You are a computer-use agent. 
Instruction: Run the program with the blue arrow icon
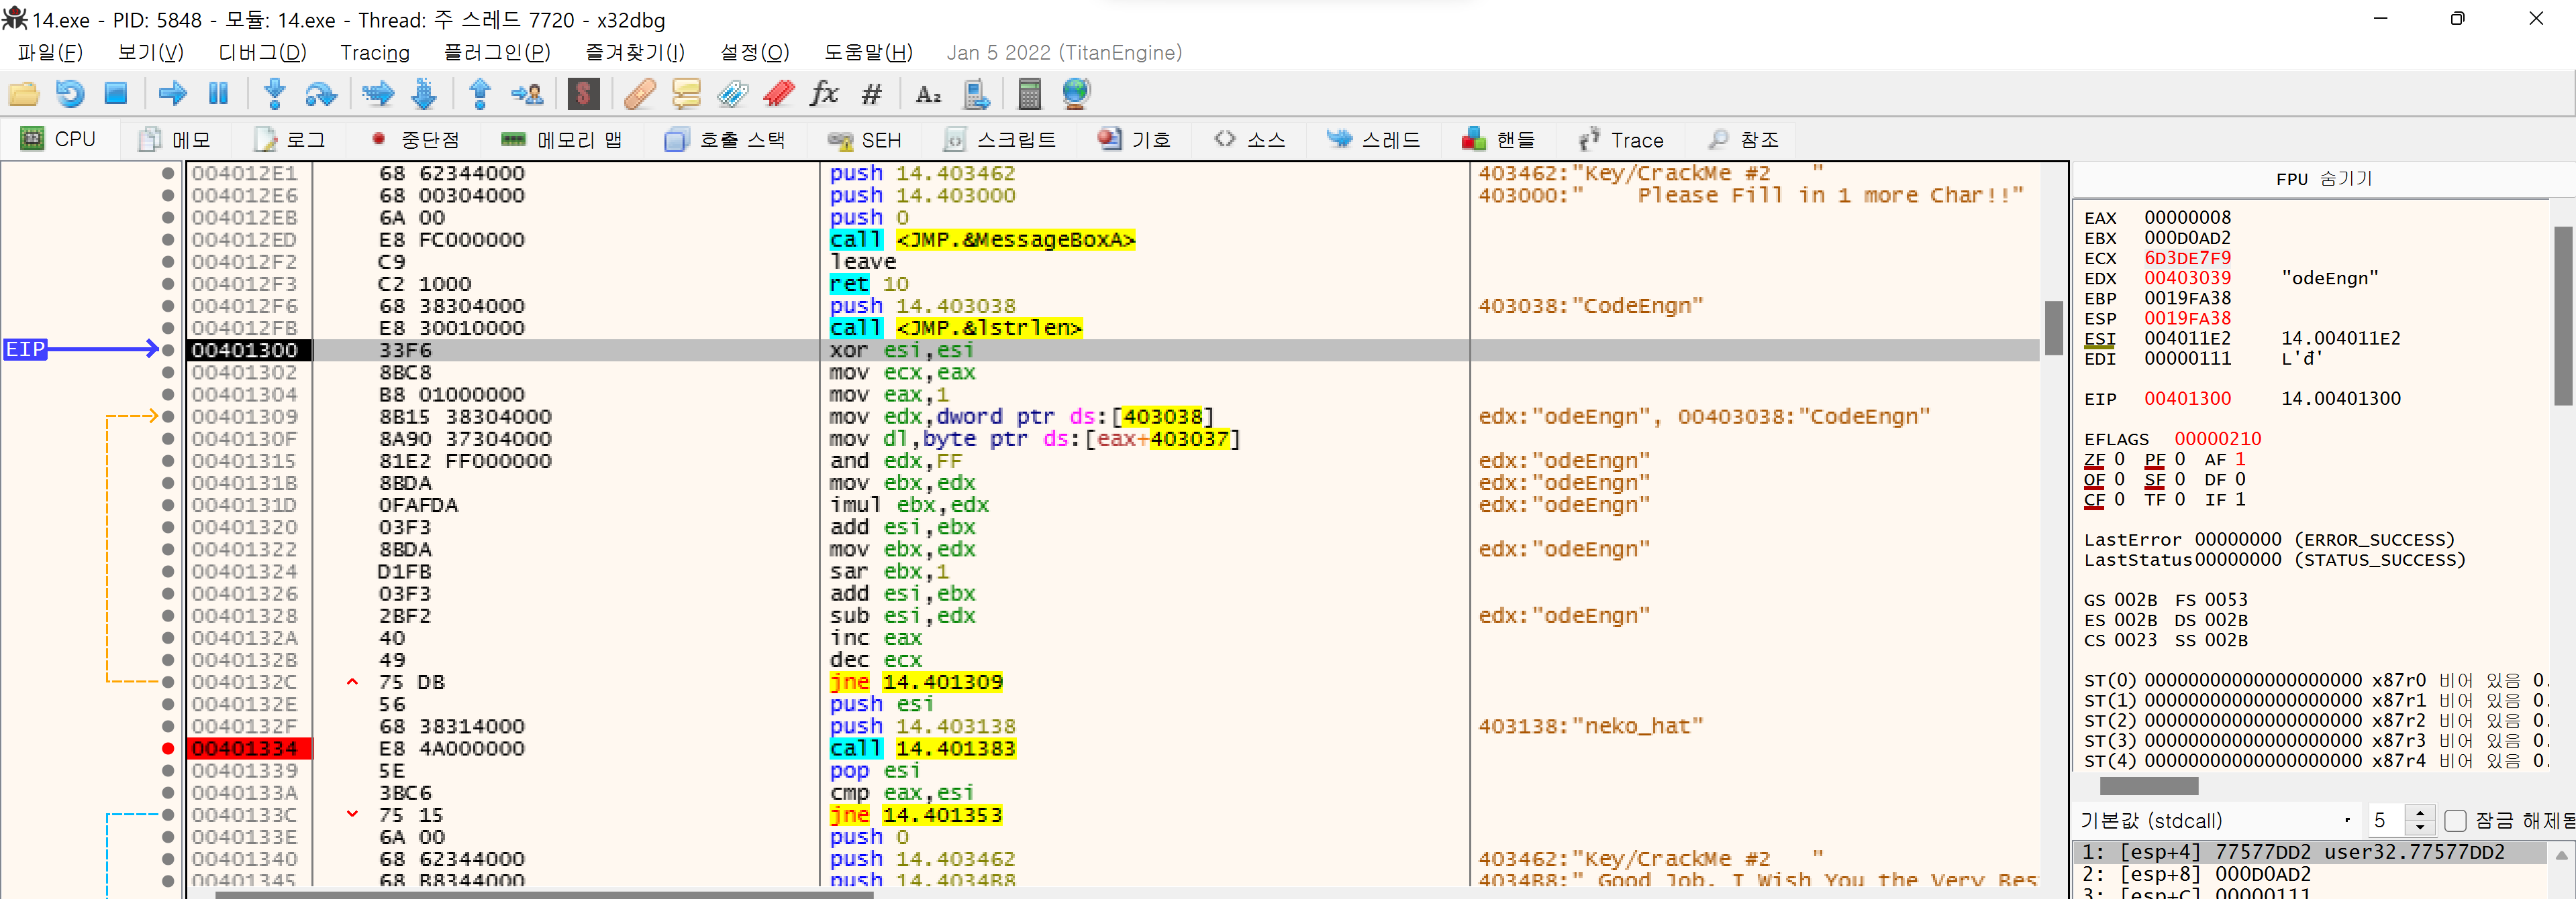click(x=173, y=94)
